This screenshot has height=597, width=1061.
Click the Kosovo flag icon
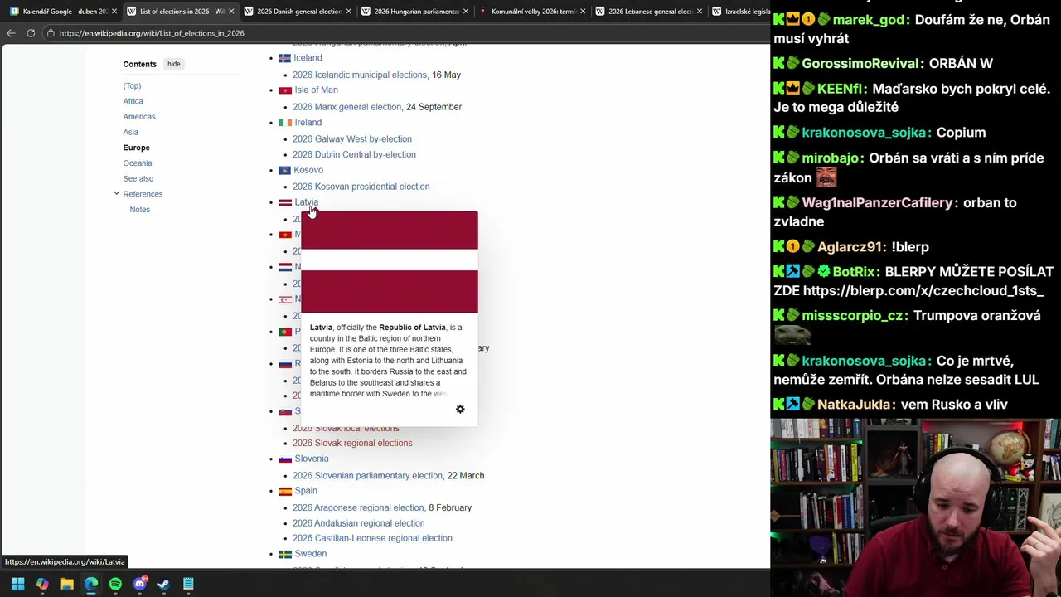[x=284, y=170]
